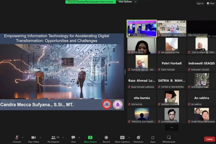Viewport: 216px width, 144px height.
Task: Start recording with Record button
Action: click(106, 138)
